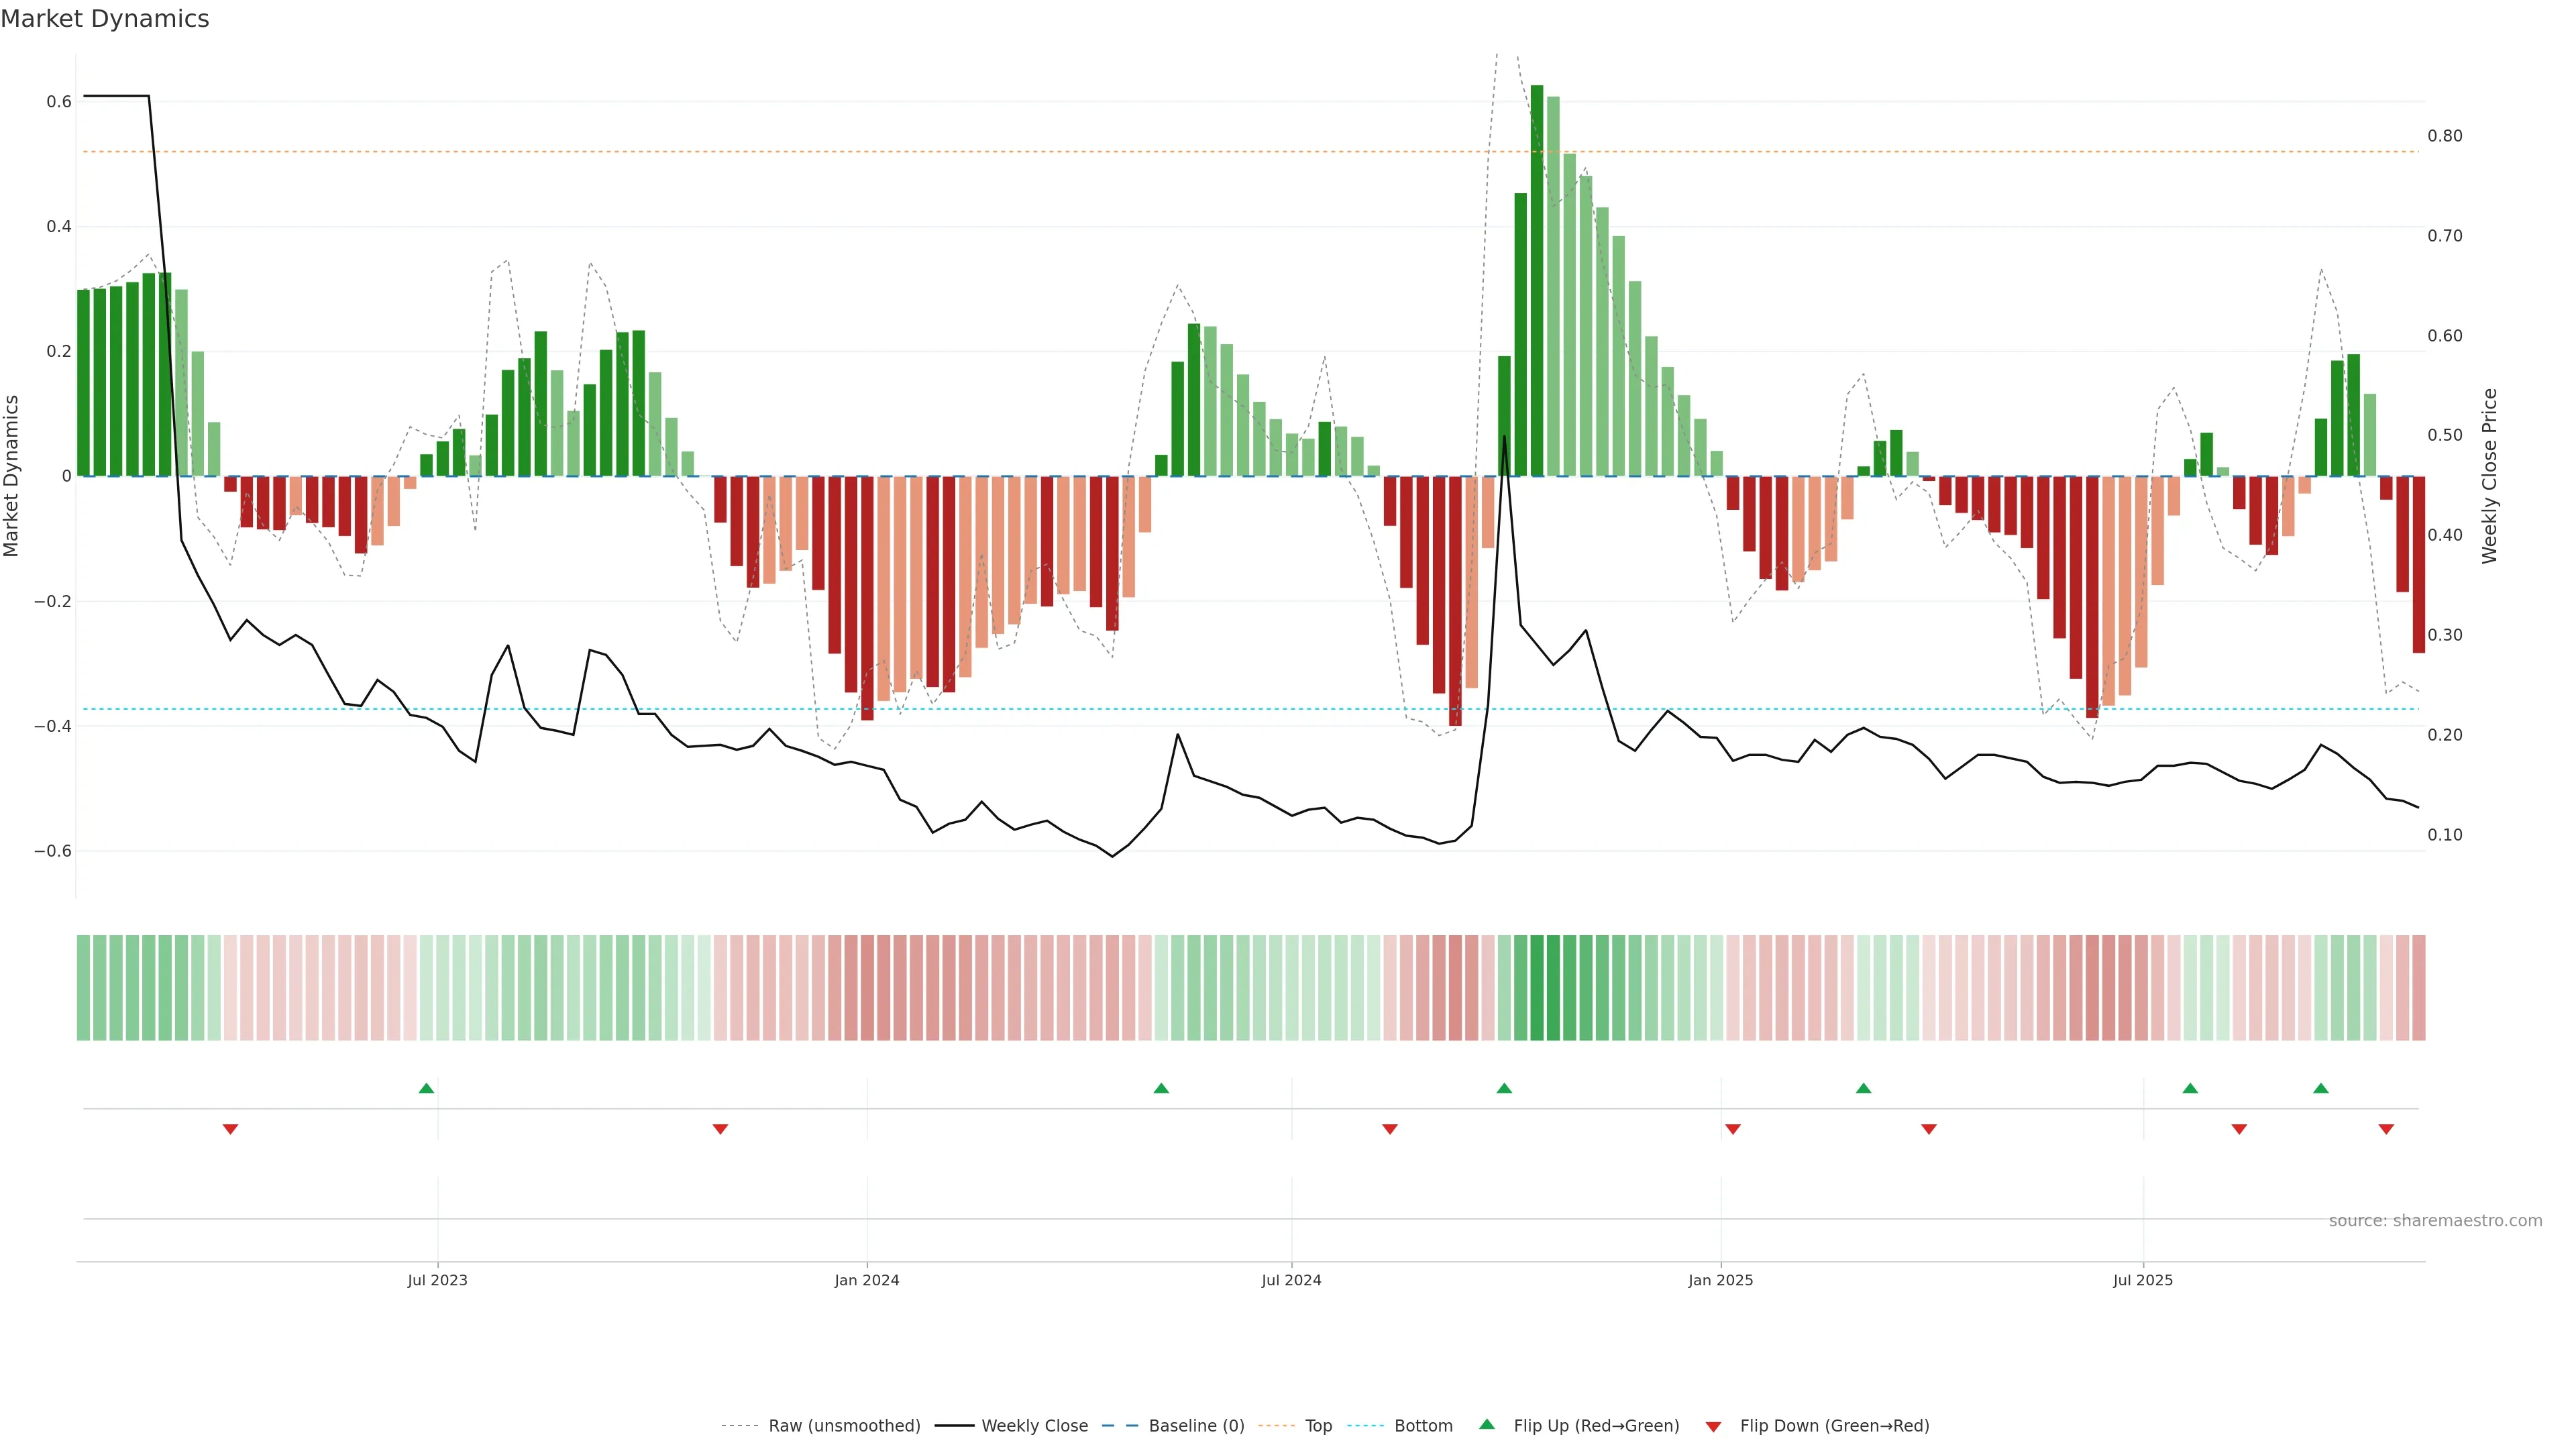Screen dimensions: 2576x1449
Task: Click the source: sharemaestro.com text
Action: [x=2435, y=1220]
